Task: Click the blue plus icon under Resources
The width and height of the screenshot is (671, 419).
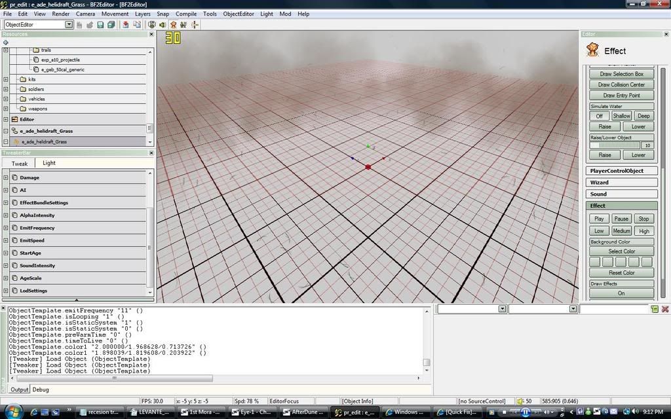Action: pos(6,43)
